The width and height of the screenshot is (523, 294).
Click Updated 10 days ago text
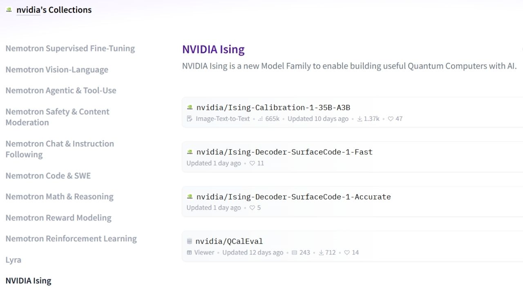[x=318, y=119]
